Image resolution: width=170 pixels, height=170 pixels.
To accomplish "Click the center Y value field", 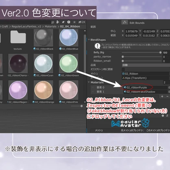I will tap(149, 31).
